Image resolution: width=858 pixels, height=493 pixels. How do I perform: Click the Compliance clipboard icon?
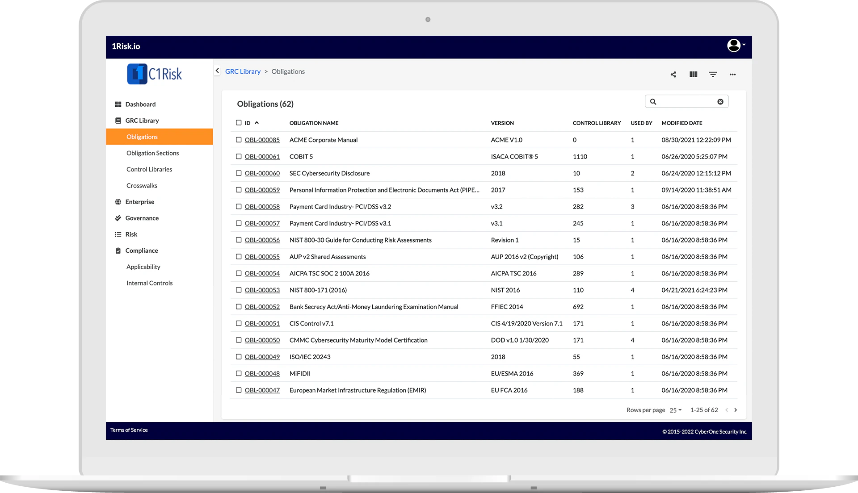[118, 251]
